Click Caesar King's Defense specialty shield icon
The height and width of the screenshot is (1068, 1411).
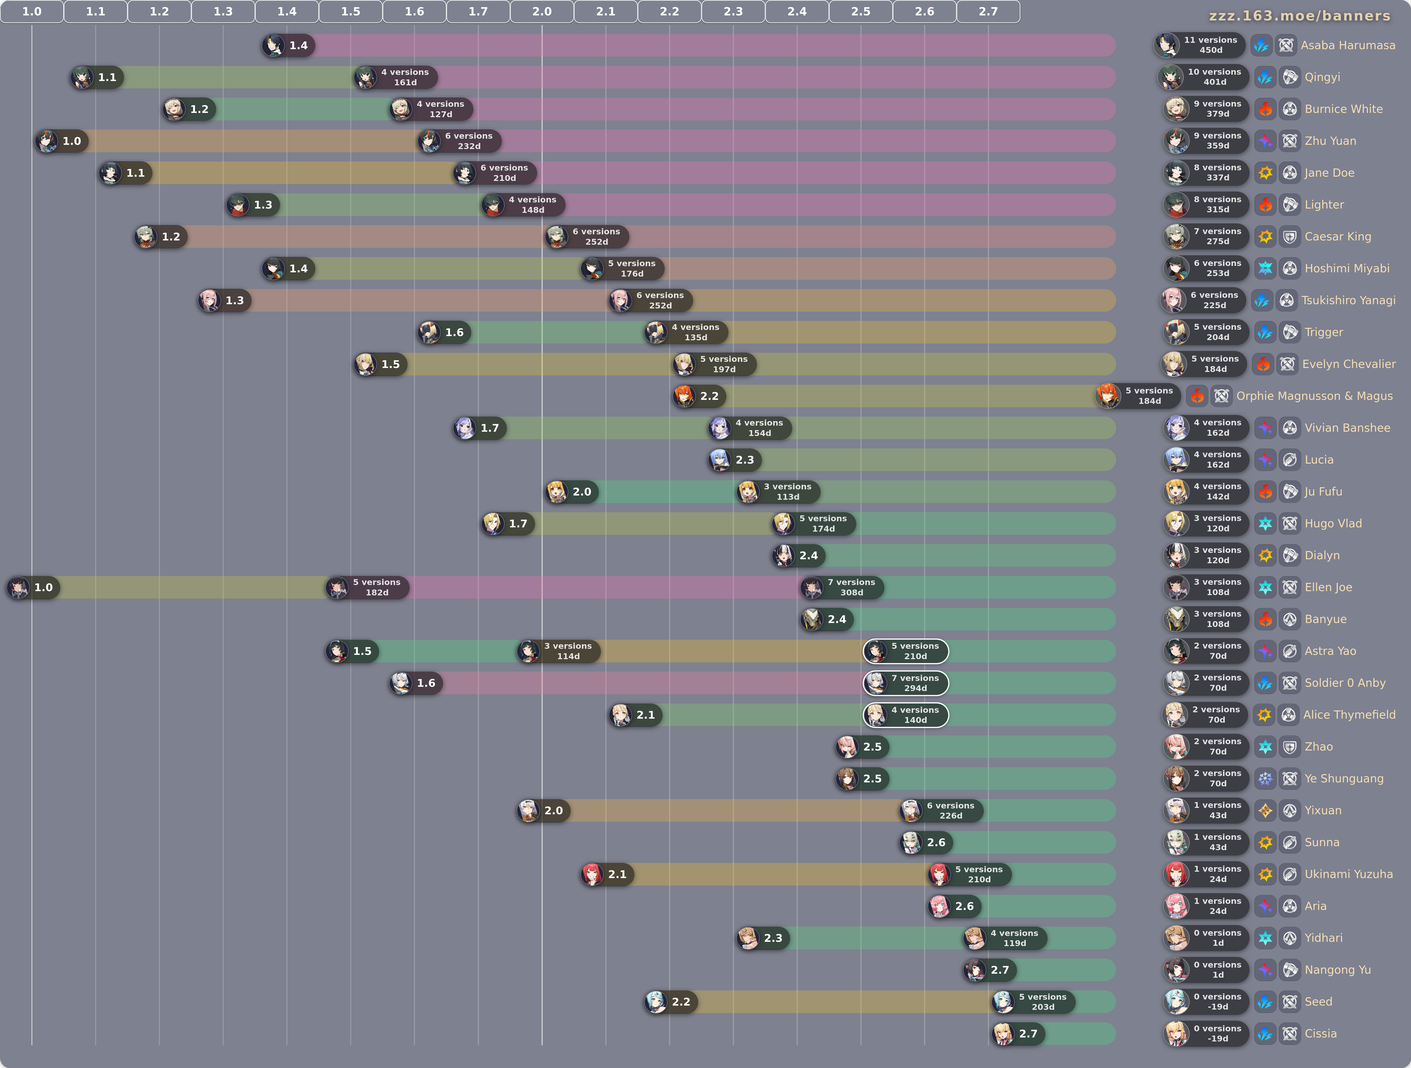tap(1290, 237)
